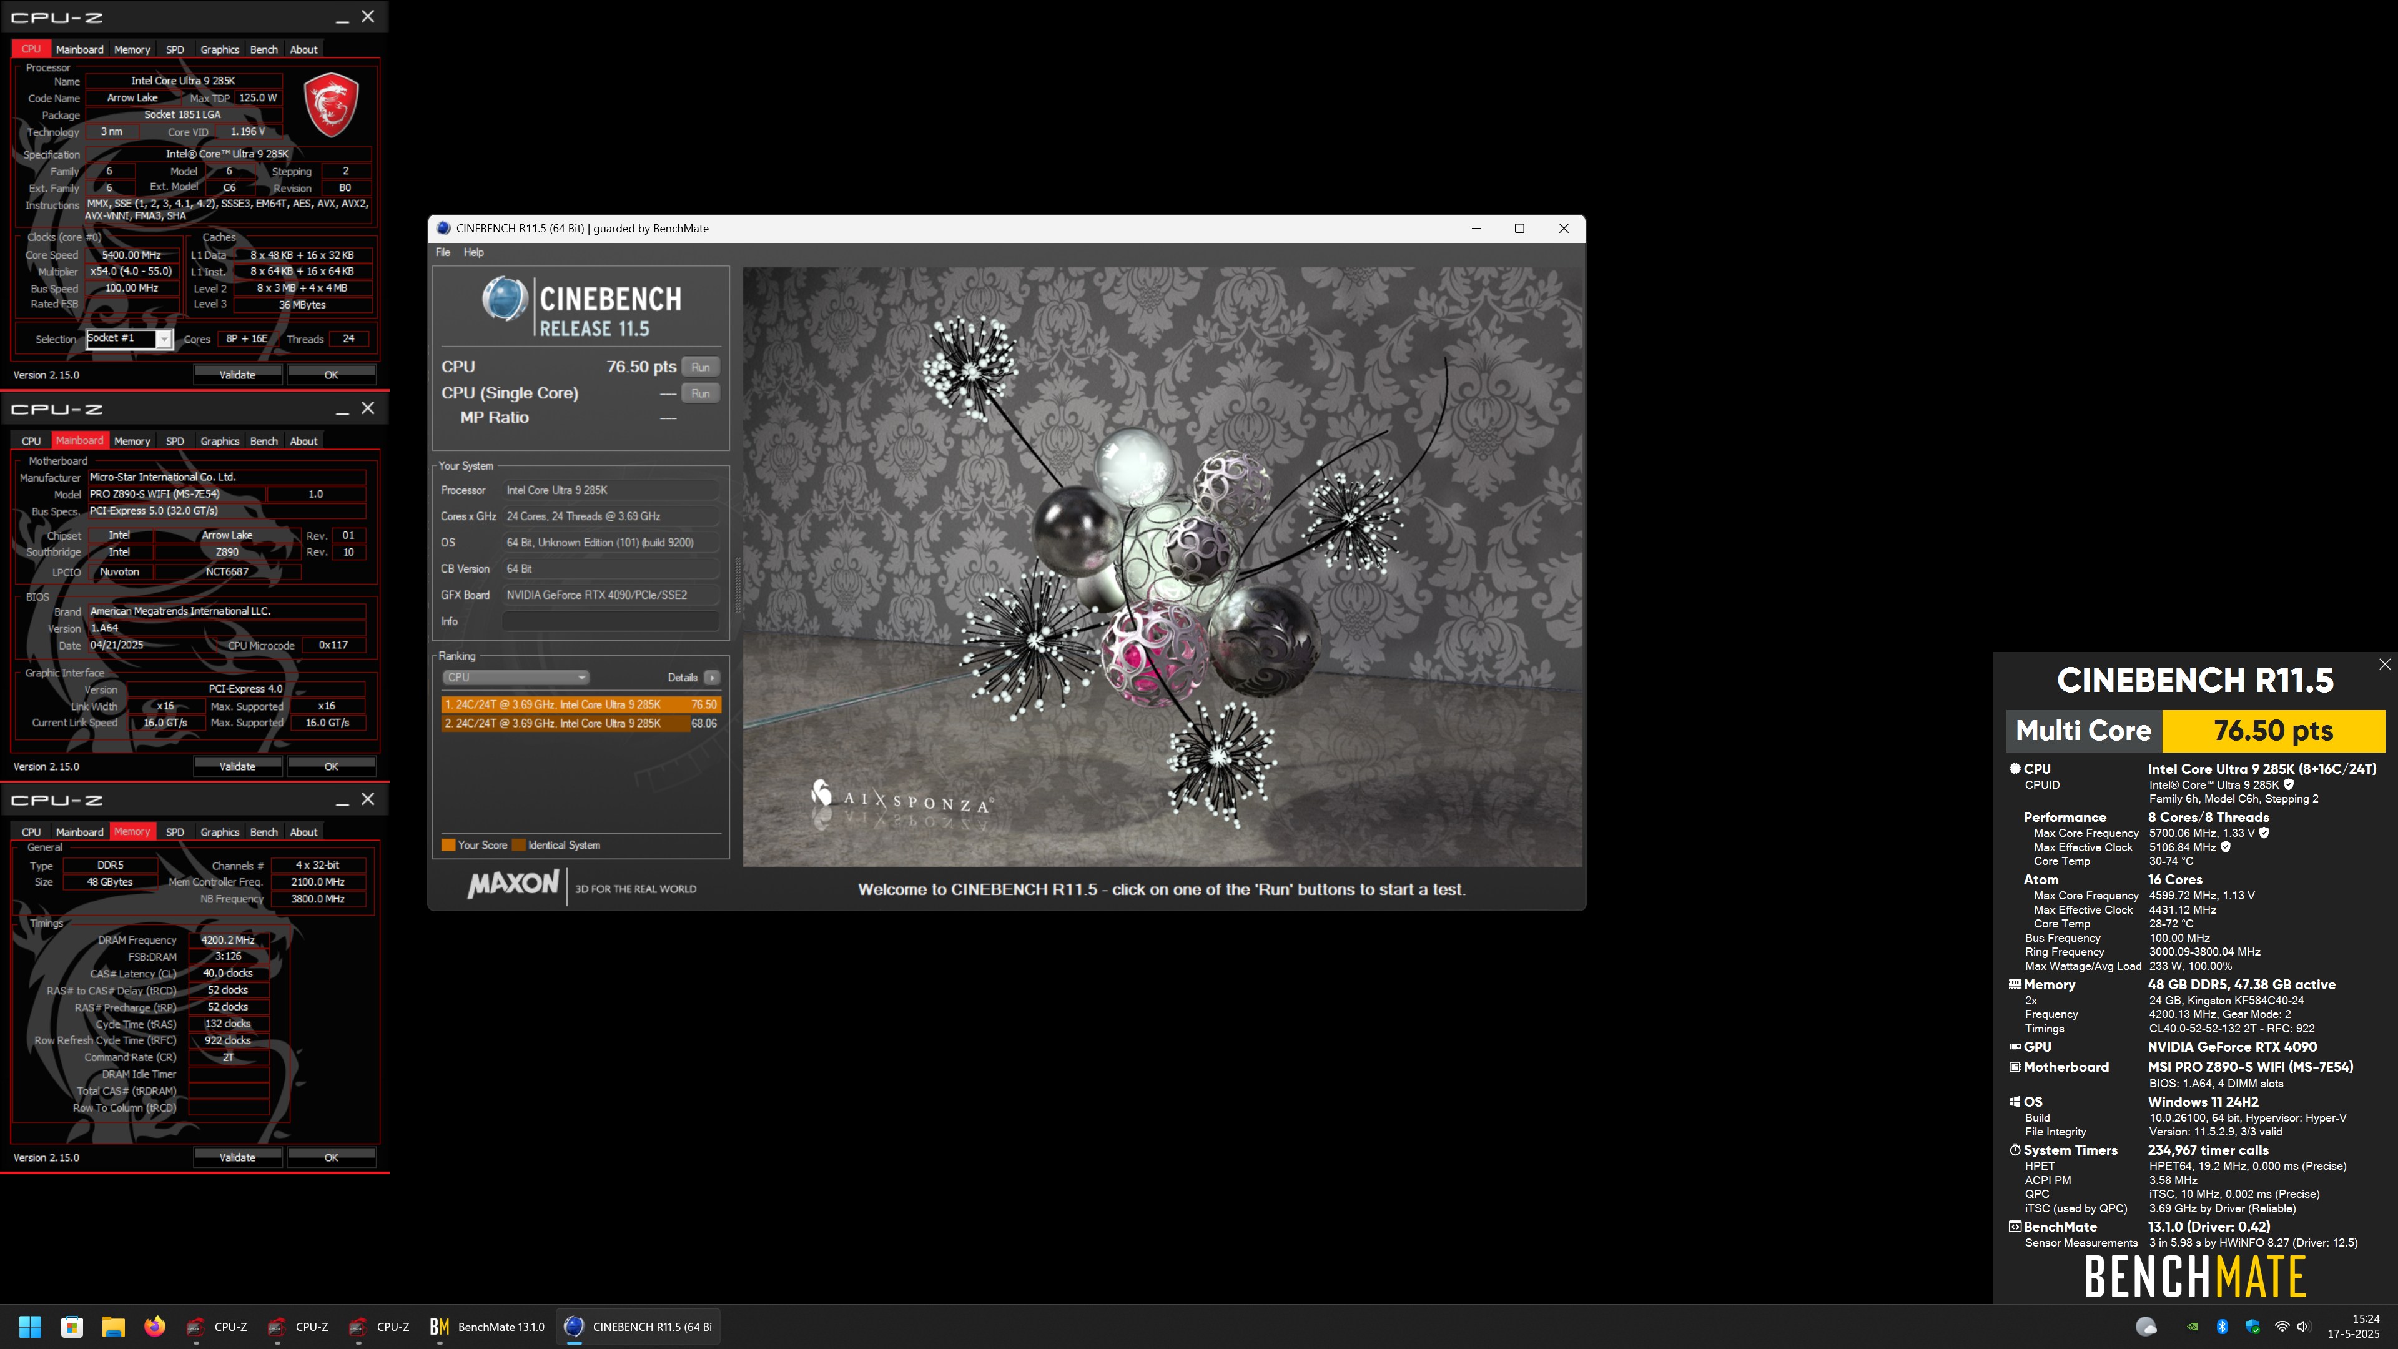This screenshot has height=1349, width=2398.
Task: Close the Memory CPU-Z window
Action: 368,799
